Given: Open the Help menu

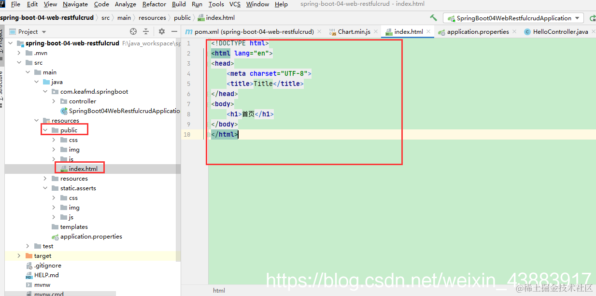Looking at the screenshot, I should tap(281, 4).
